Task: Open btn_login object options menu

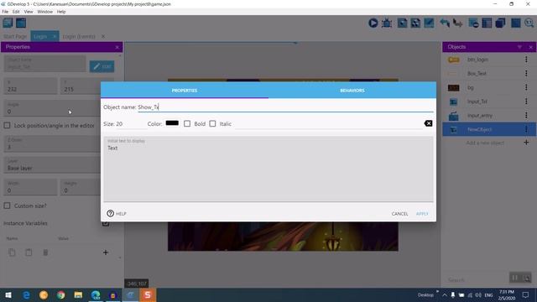Action: click(x=526, y=60)
